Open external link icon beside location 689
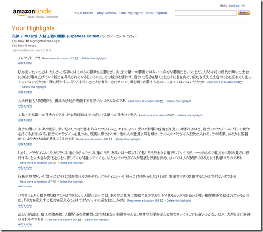This screenshot has width=263, height=232. (x=173, y=115)
